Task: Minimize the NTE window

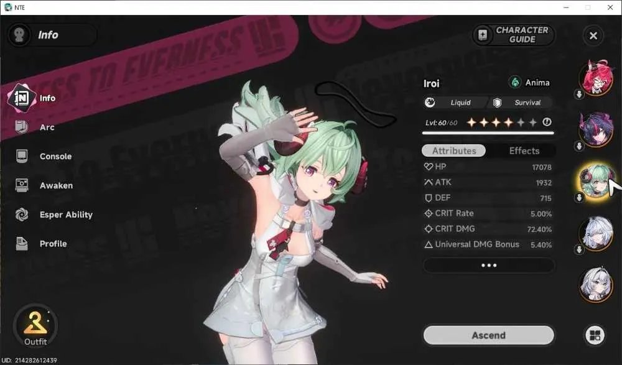Action: (x=566, y=7)
